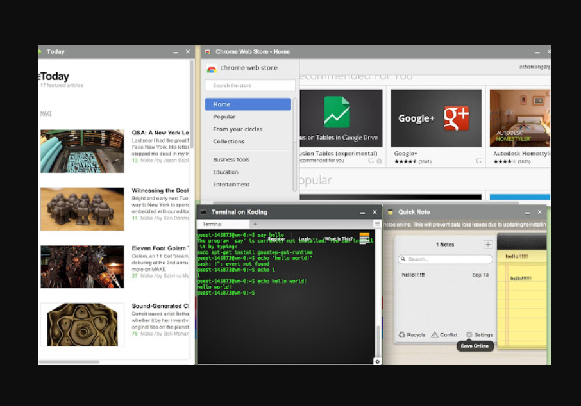This screenshot has width=581, height=406.
Task: Minimize the Today window
Action: 176,52
